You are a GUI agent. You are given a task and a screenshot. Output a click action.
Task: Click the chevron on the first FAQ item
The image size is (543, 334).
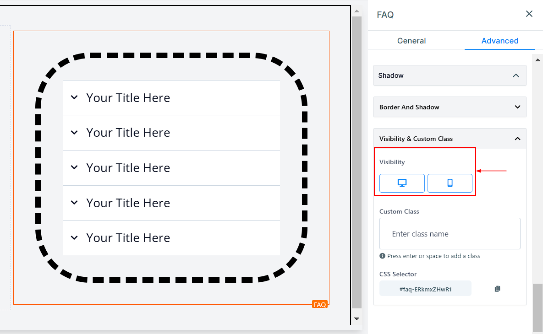pos(74,97)
